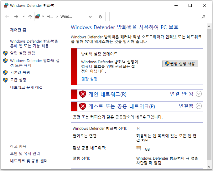Go up one level with up arrow
Image resolution: width=213 pixels, height=171 pixels.
click(30, 17)
